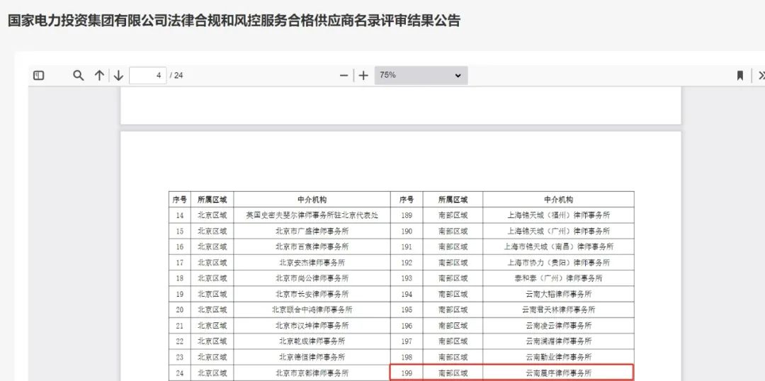Click sequence number 189 cell

pos(406,215)
